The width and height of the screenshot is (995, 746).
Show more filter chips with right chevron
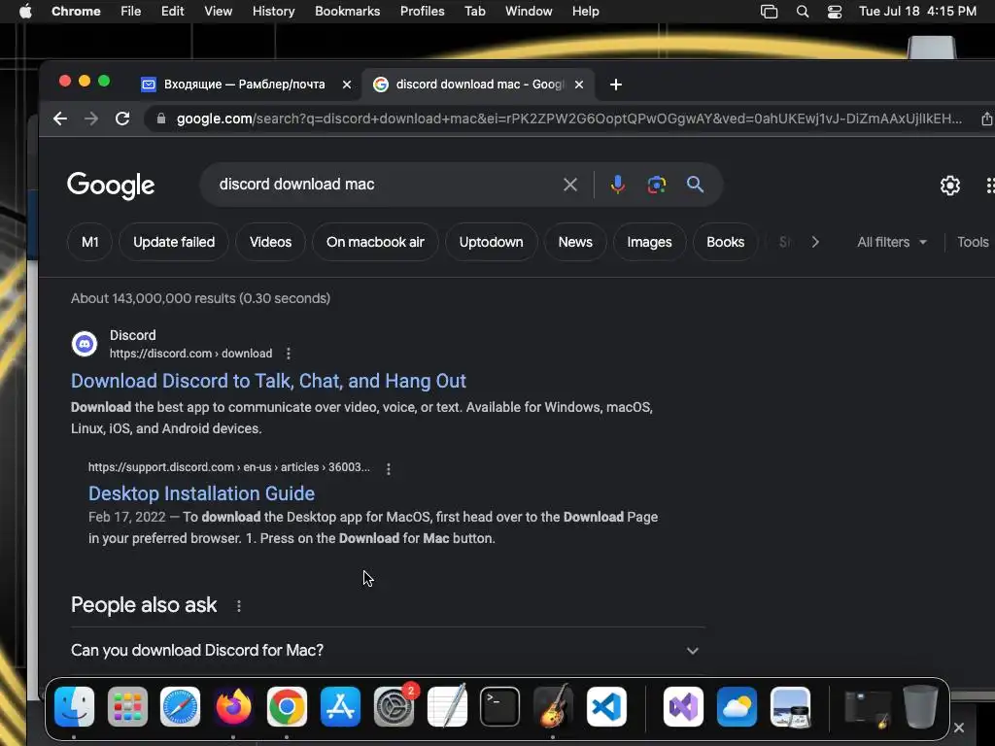tap(815, 242)
